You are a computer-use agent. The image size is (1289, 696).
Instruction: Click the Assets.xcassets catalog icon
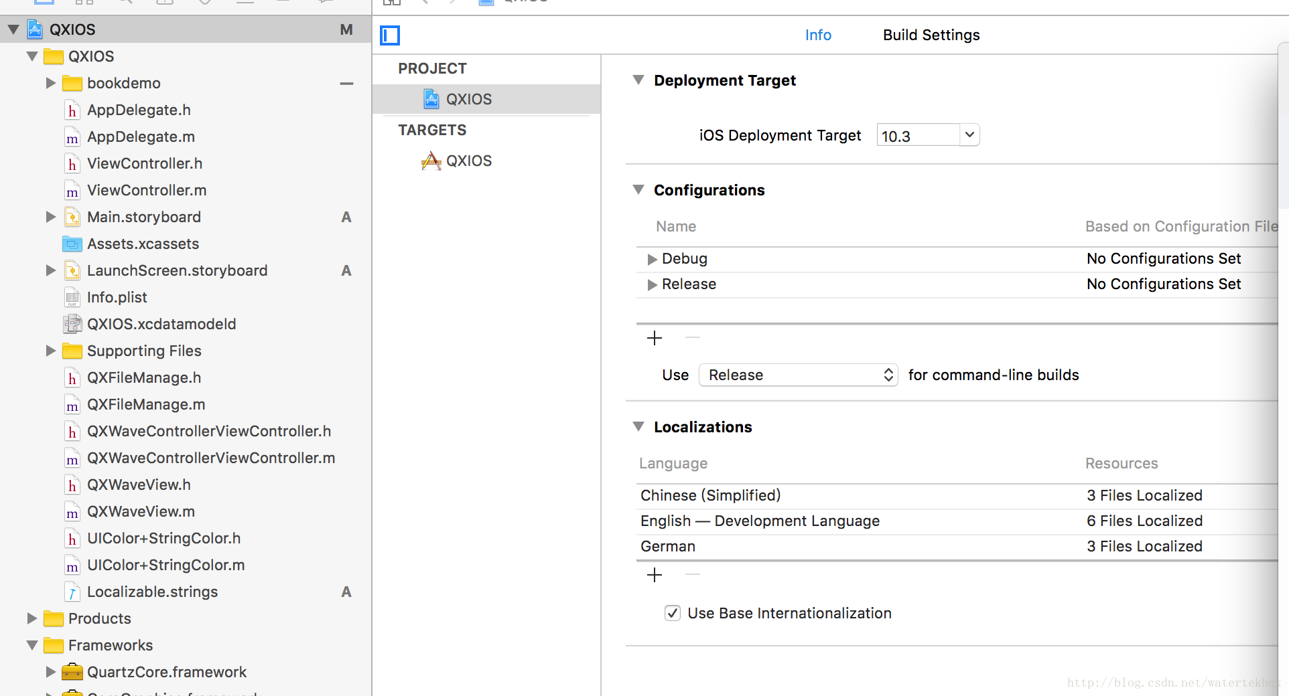[x=72, y=244]
